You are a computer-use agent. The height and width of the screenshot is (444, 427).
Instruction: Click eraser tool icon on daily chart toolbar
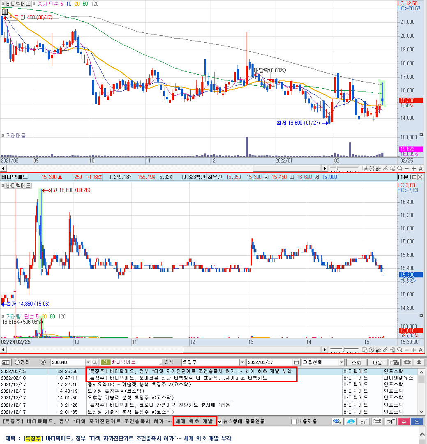(x=393, y=169)
